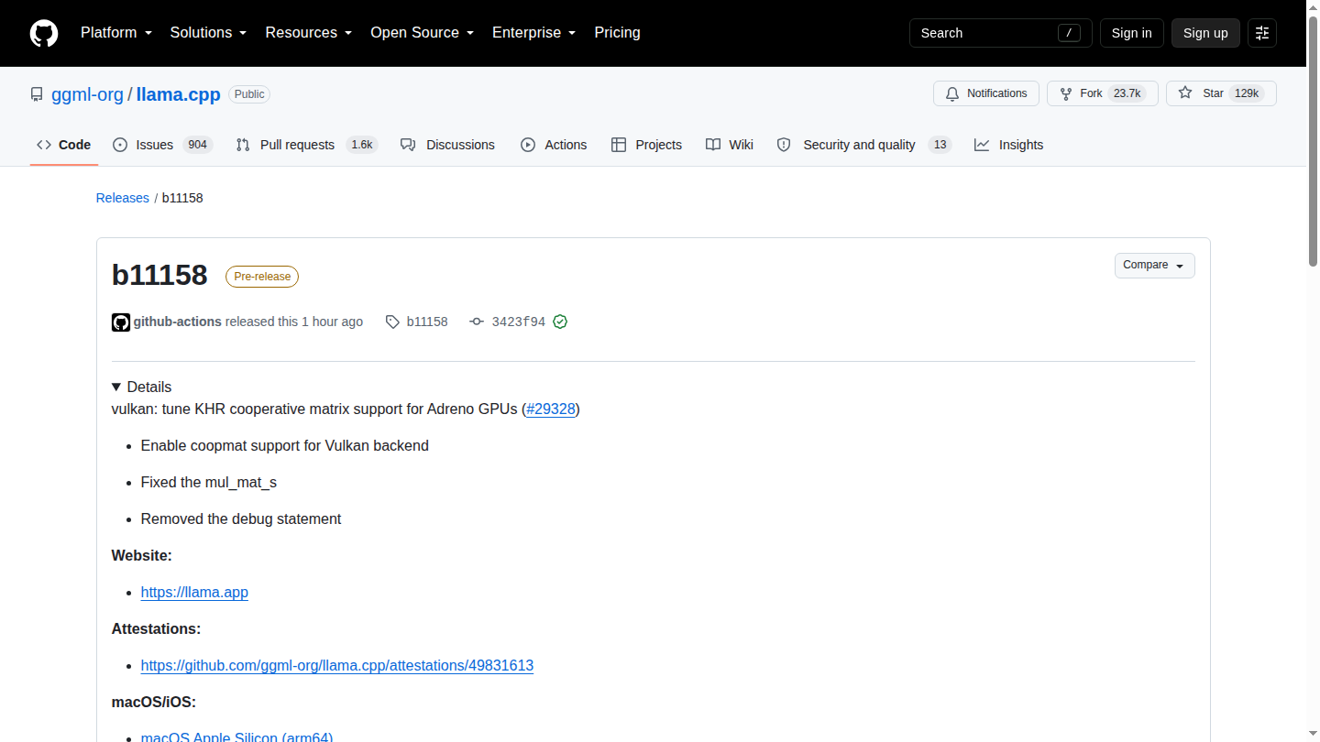
Task: Open the attestations/49831613 link
Action: coord(337,665)
